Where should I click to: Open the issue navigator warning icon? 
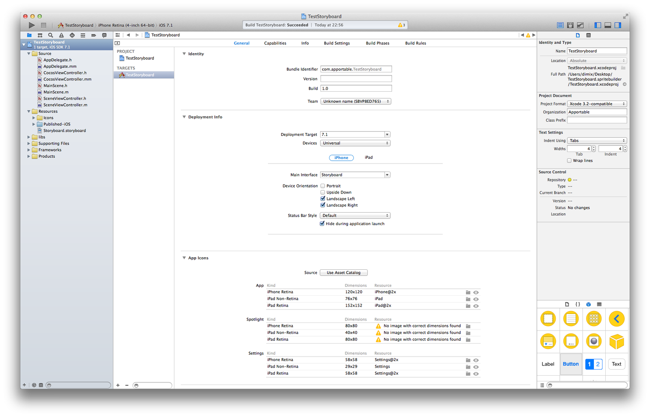coord(61,35)
